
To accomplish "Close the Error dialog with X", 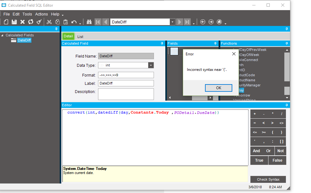I will pos(234,54).
